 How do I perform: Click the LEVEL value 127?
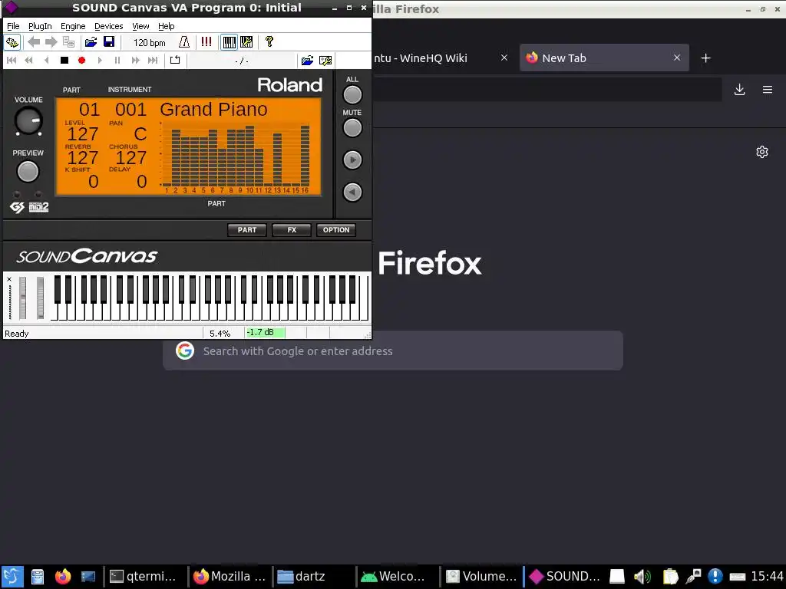coord(83,133)
